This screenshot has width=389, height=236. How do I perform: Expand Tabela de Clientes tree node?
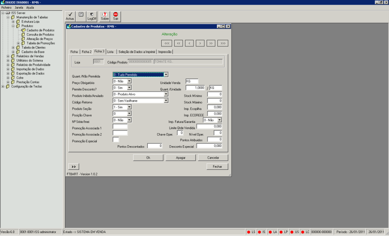click(13, 48)
